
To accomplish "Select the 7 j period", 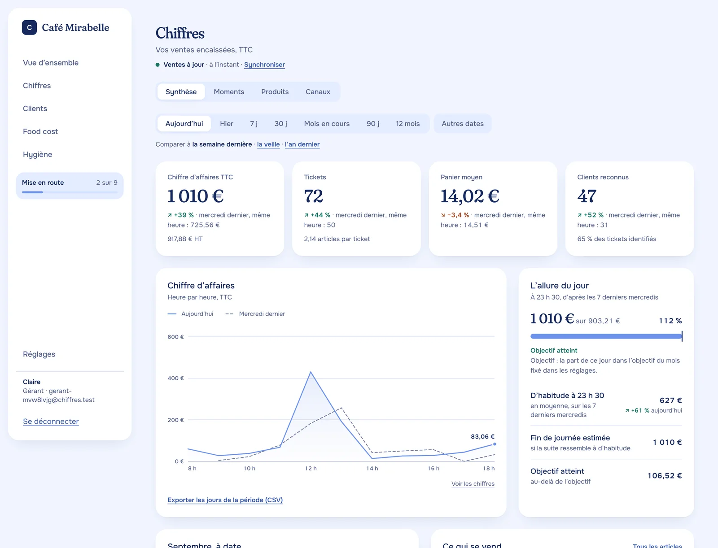I will [254, 124].
